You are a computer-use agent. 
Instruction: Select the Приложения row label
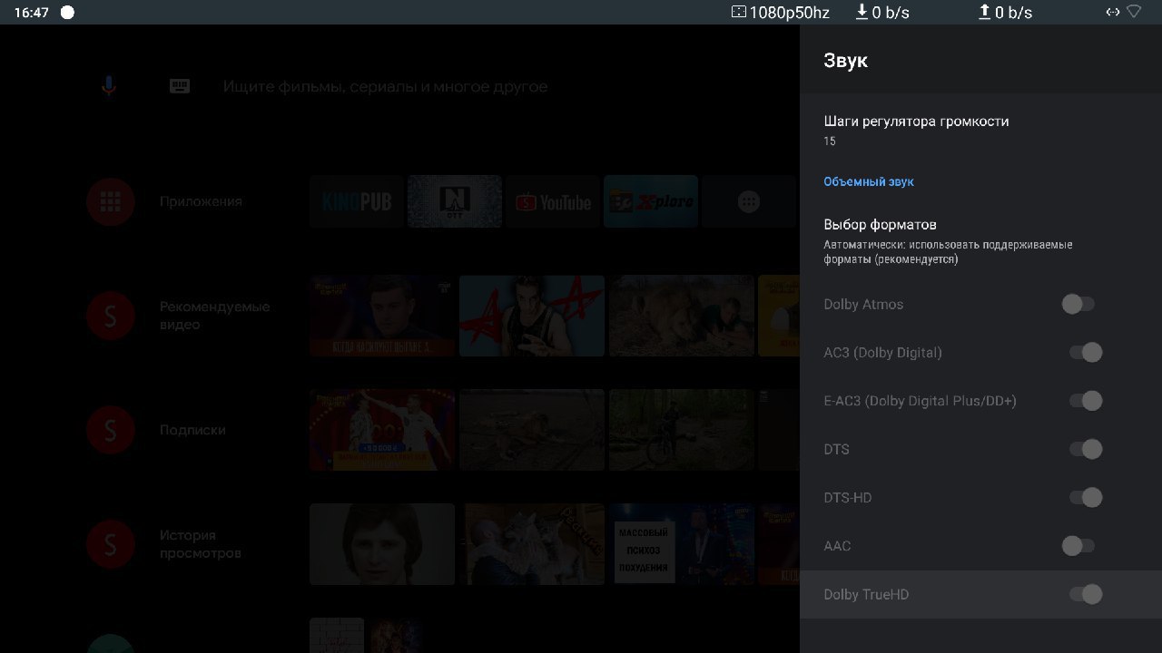click(x=201, y=201)
